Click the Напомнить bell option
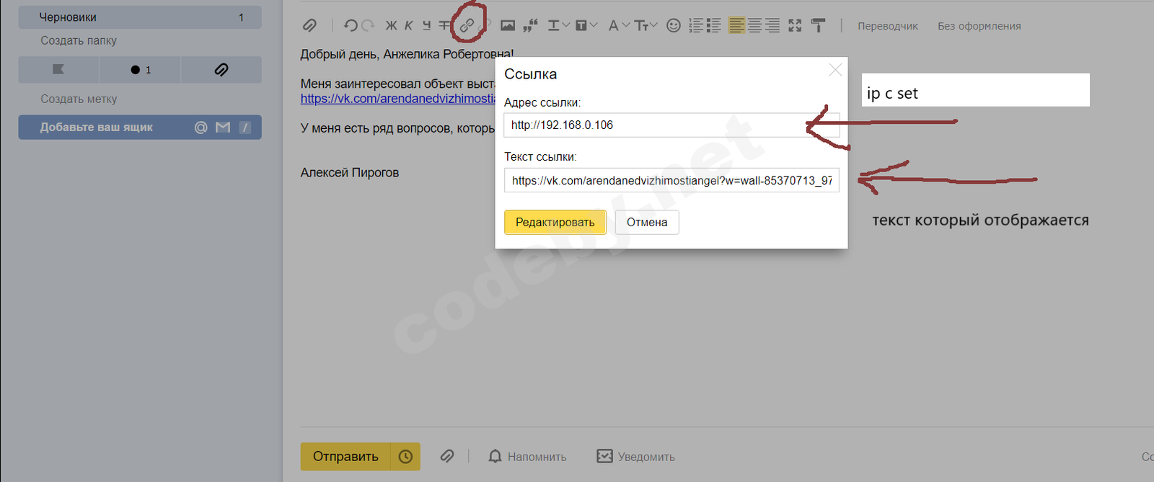This screenshot has height=482, width=1154. tap(527, 457)
